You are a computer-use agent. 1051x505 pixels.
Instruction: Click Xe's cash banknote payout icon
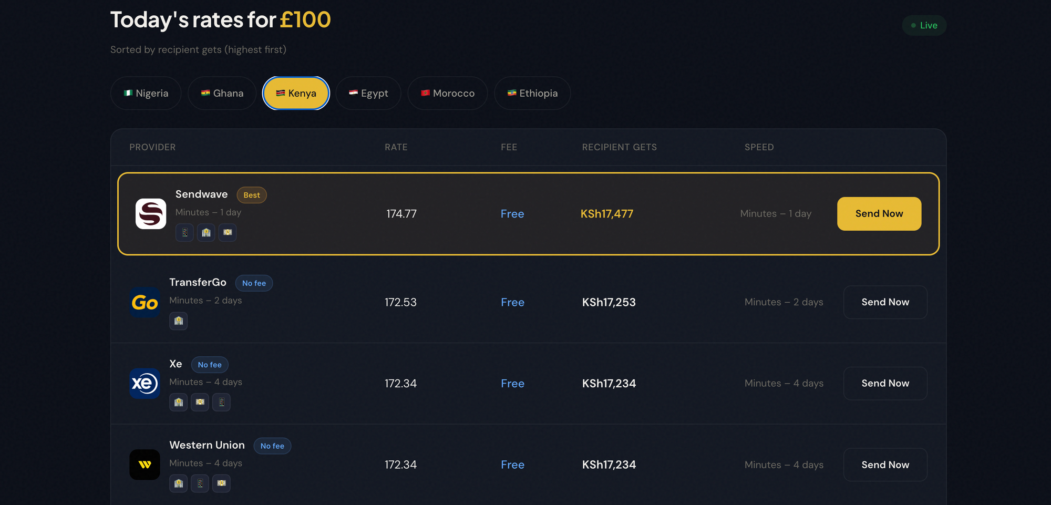point(200,402)
